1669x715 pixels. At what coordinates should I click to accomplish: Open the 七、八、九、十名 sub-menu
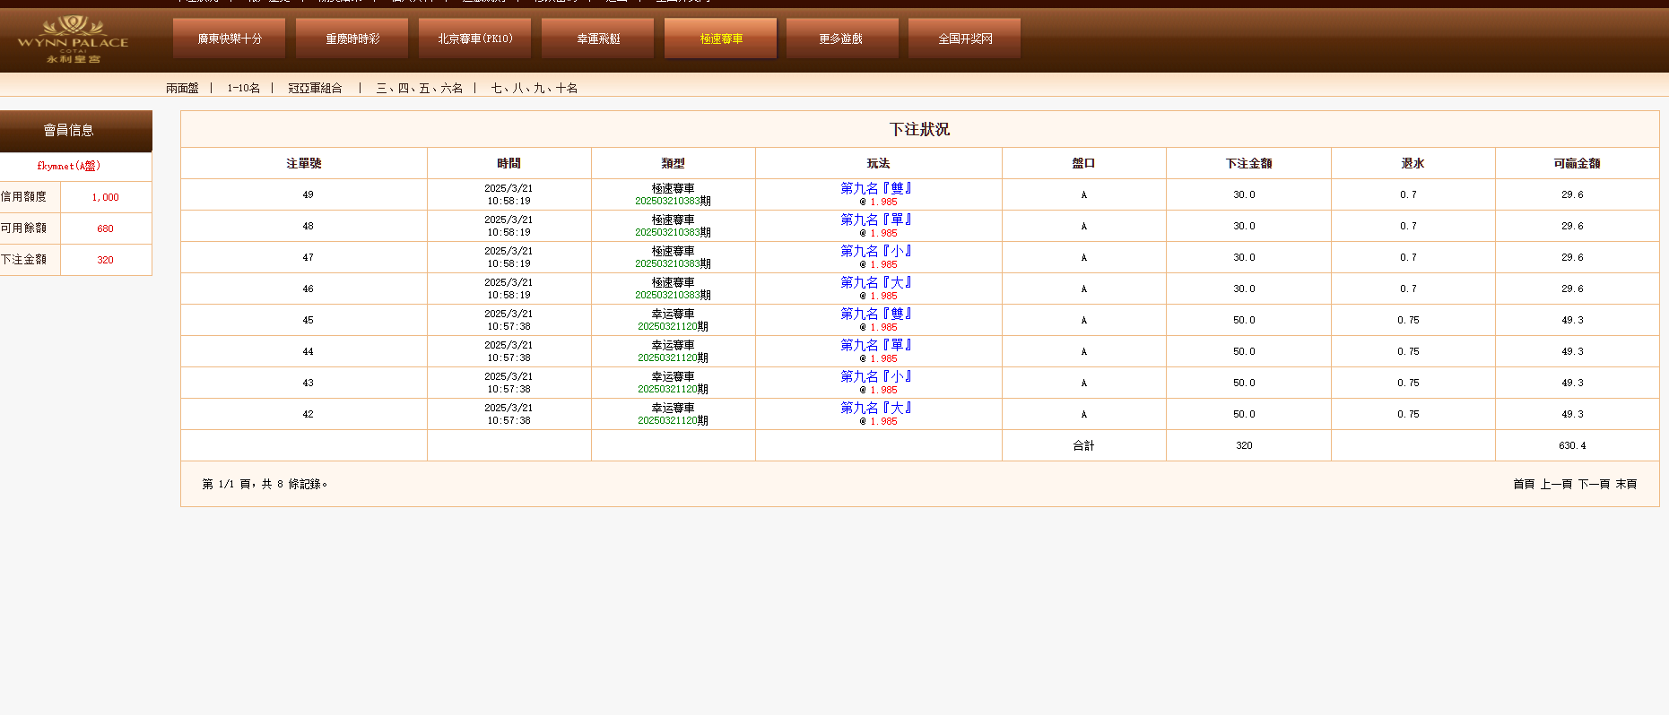(534, 88)
